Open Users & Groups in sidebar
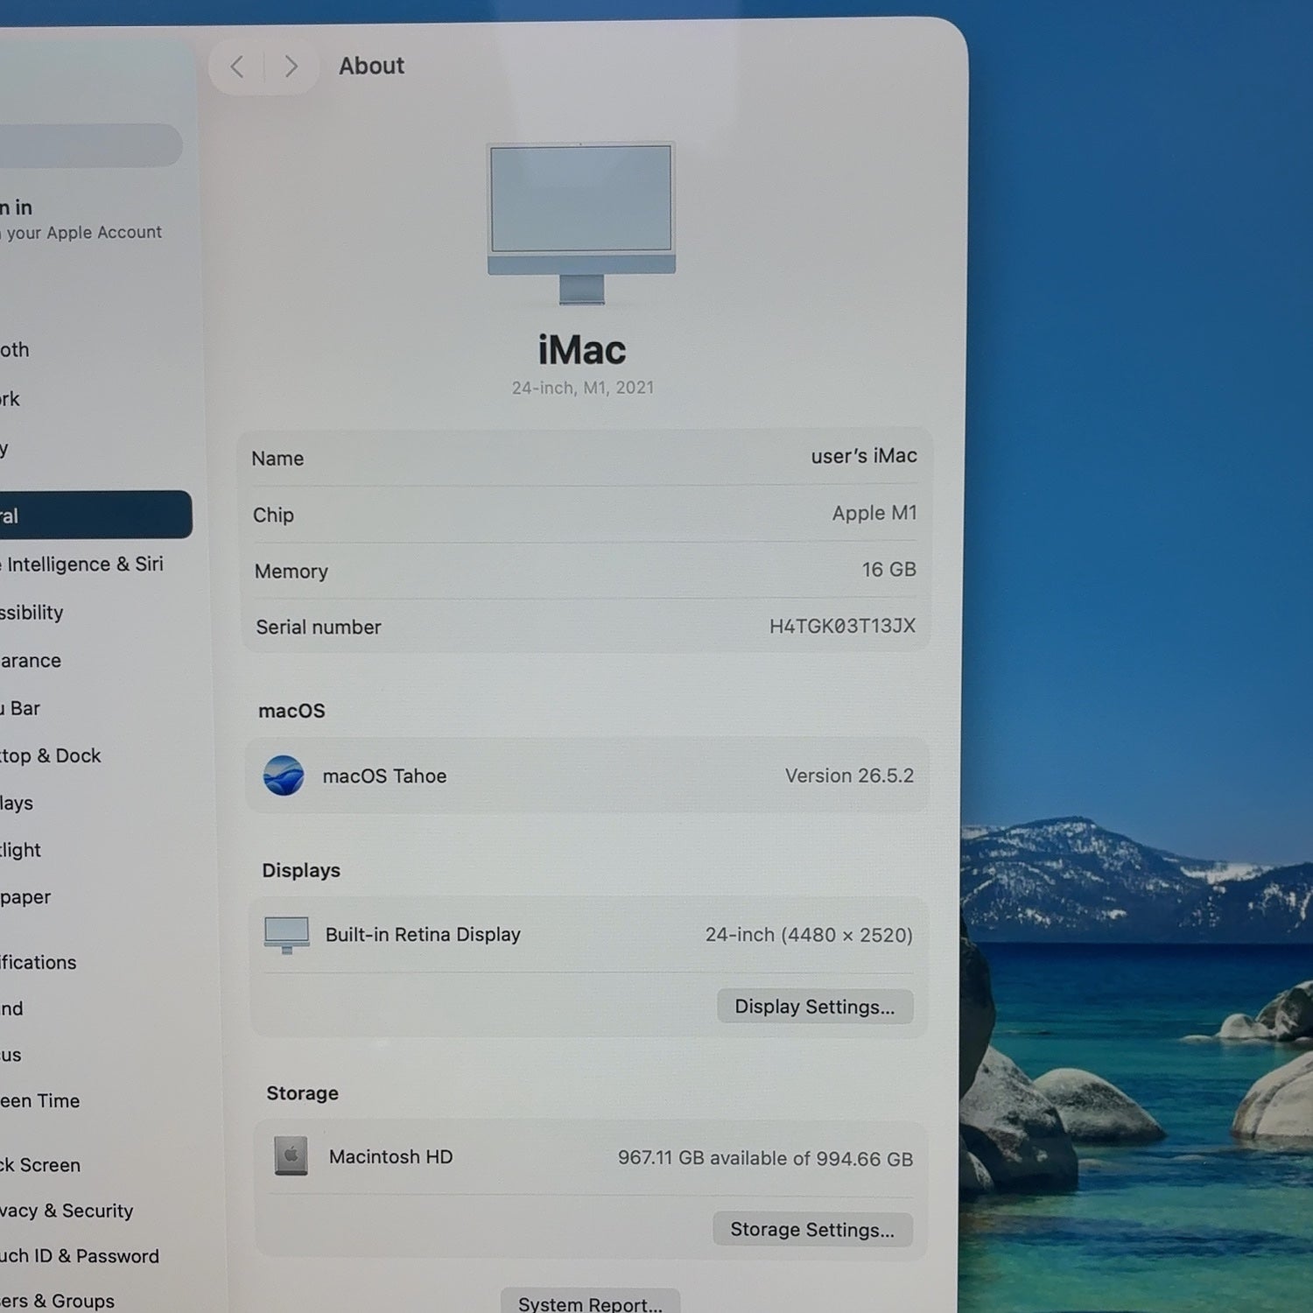The image size is (1313, 1313). (57, 1301)
